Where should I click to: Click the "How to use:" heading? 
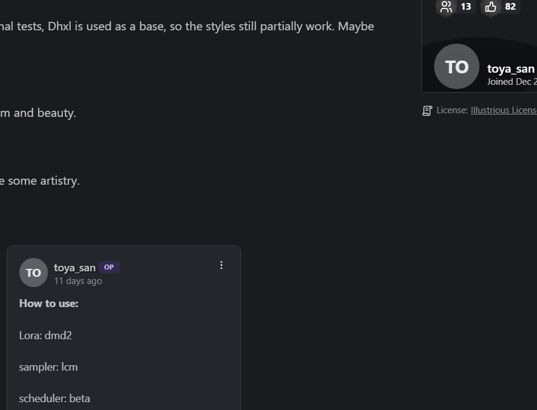49,303
